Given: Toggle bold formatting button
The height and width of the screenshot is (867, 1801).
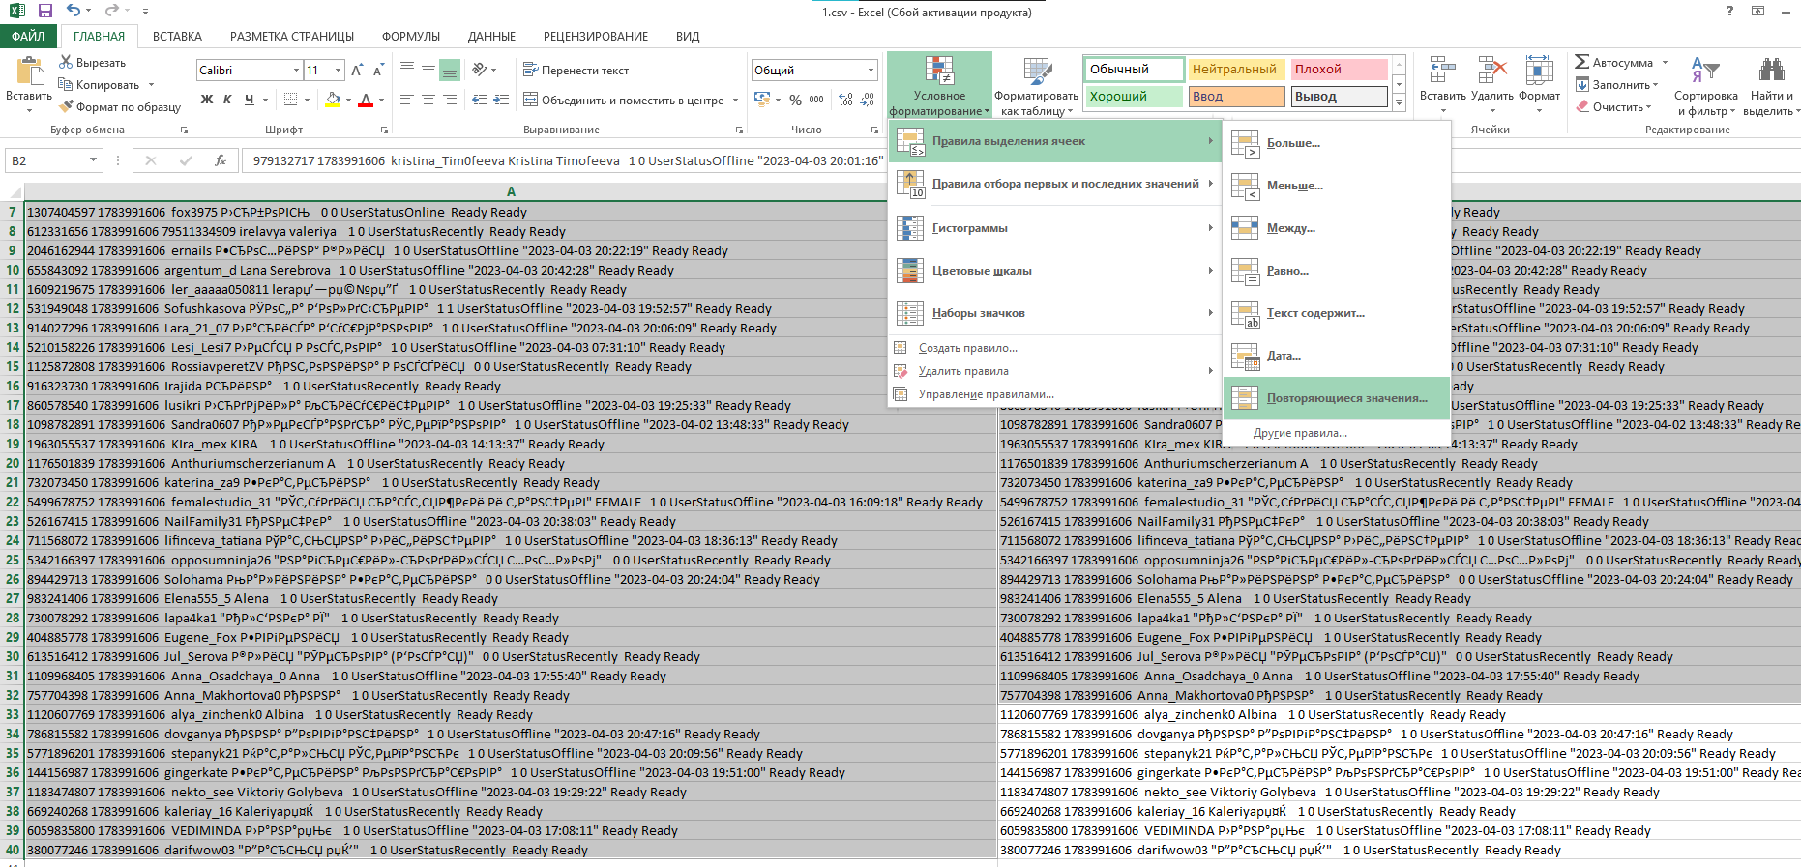Looking at the screenshot, I should [x=207, y=100].
